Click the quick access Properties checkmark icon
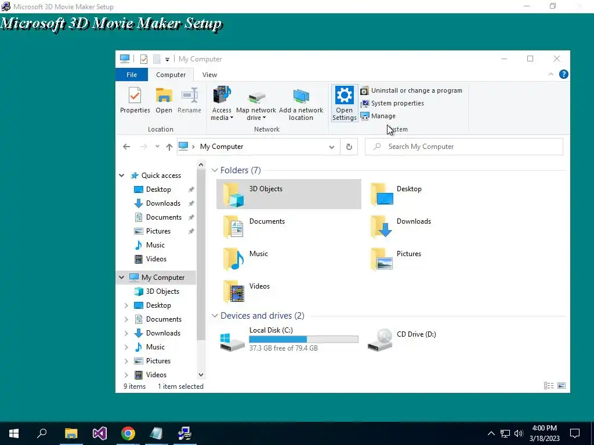Image resolution: width=594 pixels, height=445 pixels. point(144,59)
